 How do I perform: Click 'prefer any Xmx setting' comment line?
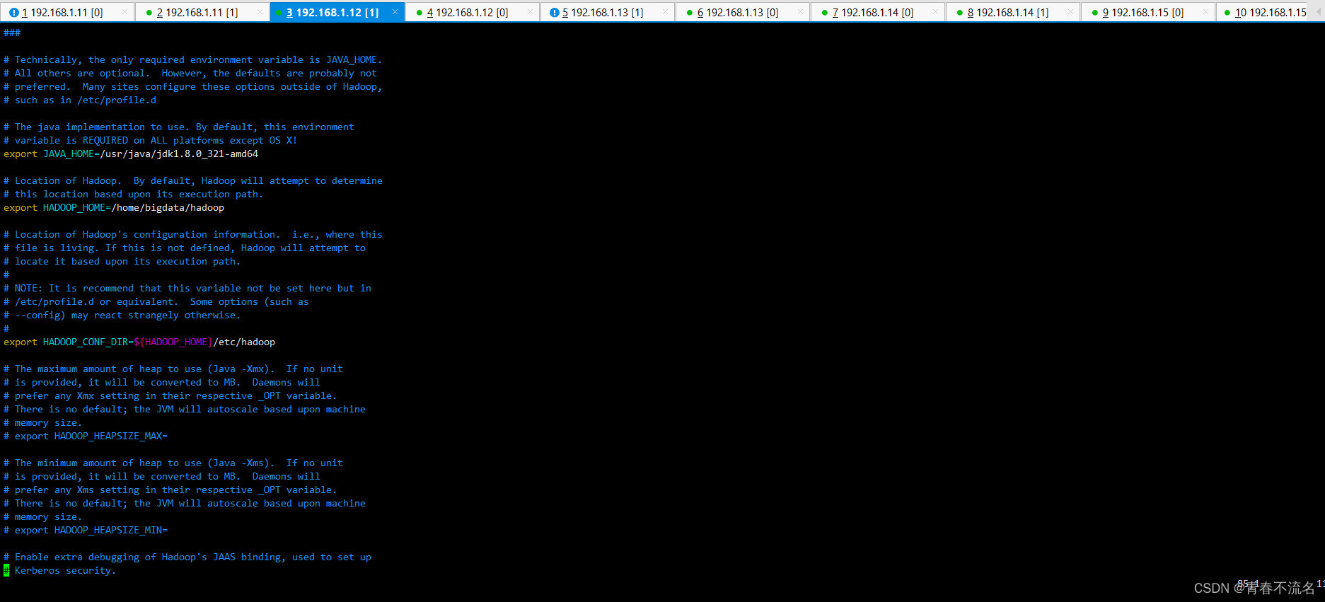(x=170, y=395)
